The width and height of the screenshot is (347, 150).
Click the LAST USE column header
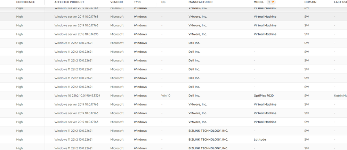(x=340, y=2)
